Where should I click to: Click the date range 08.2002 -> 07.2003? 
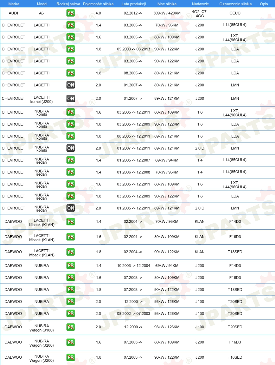coord(134,314)
